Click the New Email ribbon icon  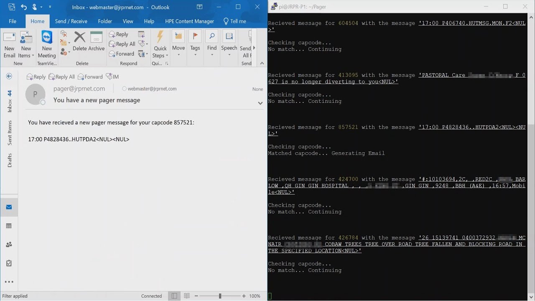pyautogui.click(x=9, y=44)
